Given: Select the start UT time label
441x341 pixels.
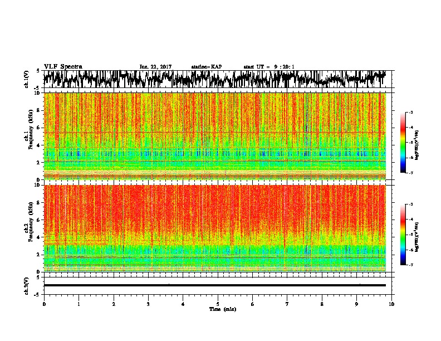Looking at the screenshot, I should [269, 67].
